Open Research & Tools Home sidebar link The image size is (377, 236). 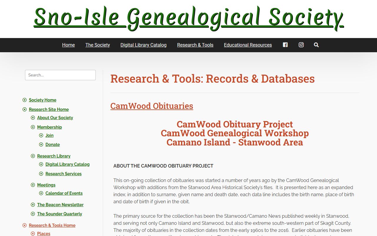click(x=52, y=225)
